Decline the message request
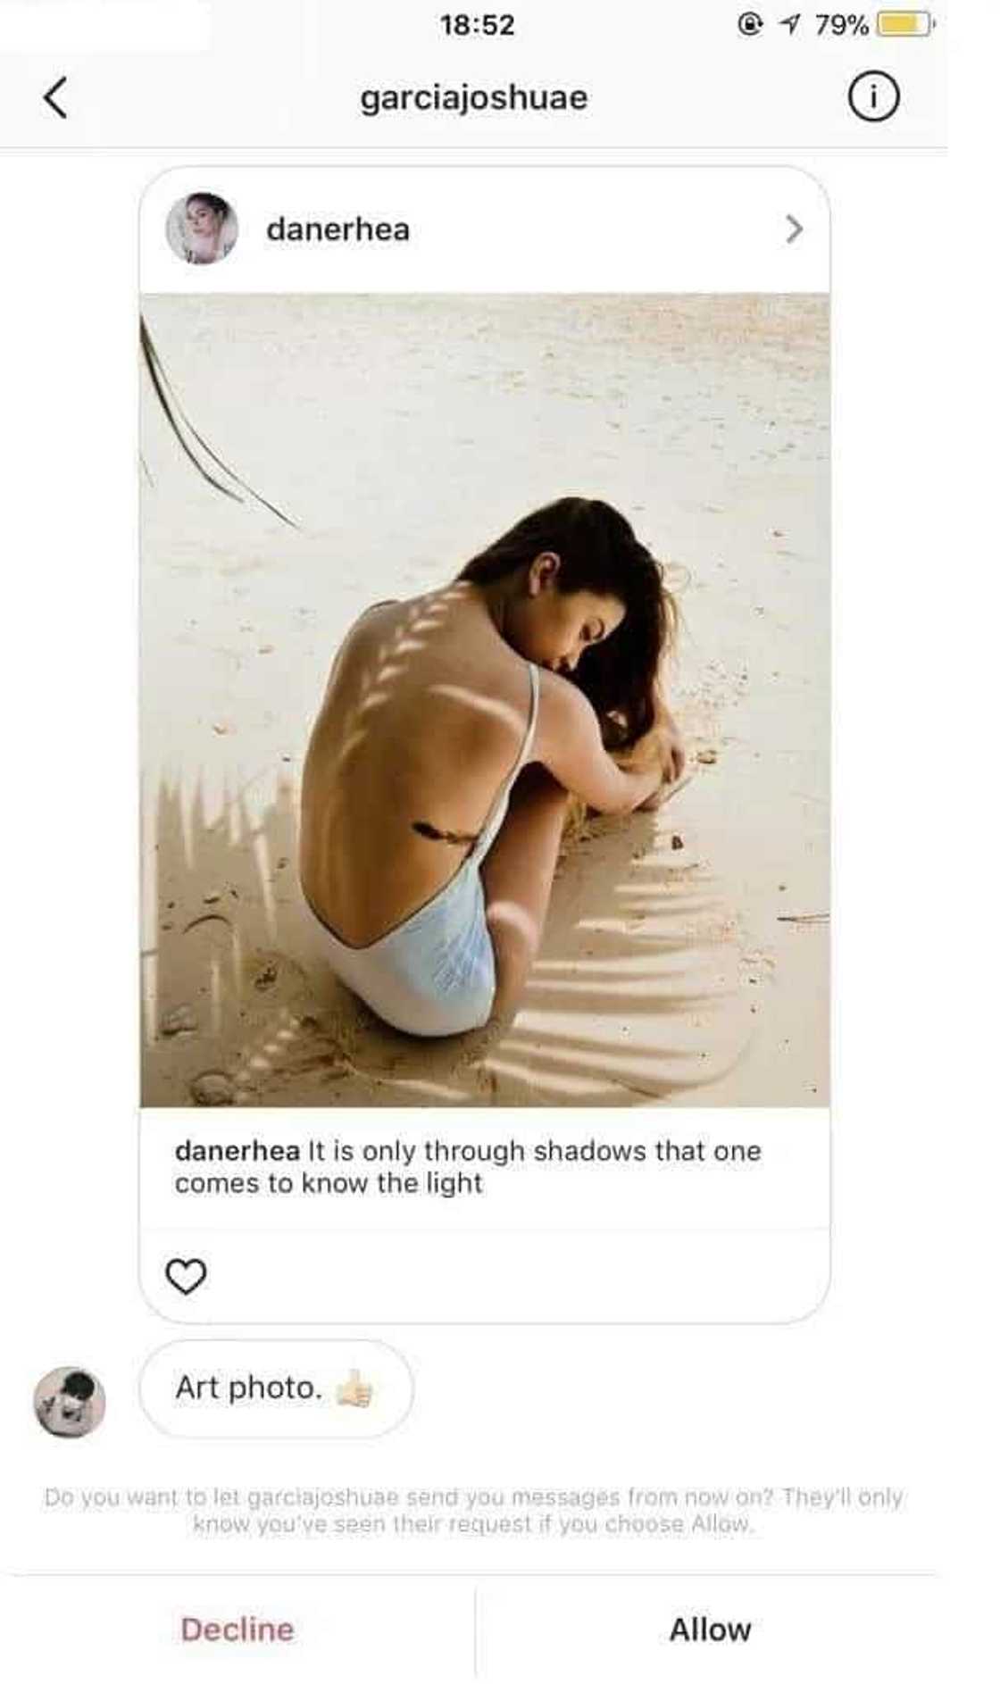This screenshot has height=1684, width=1000. [237, 1630]
